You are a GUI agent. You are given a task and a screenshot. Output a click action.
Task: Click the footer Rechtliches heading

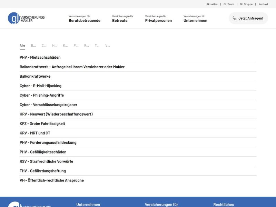pos(224,205)
